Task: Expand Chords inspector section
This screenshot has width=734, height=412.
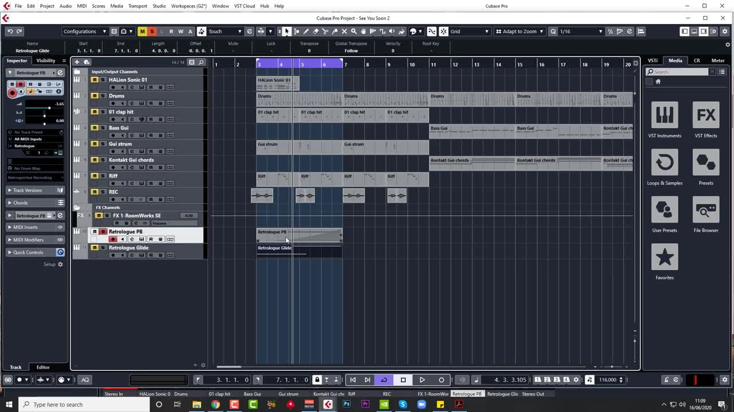Action: 36,203
